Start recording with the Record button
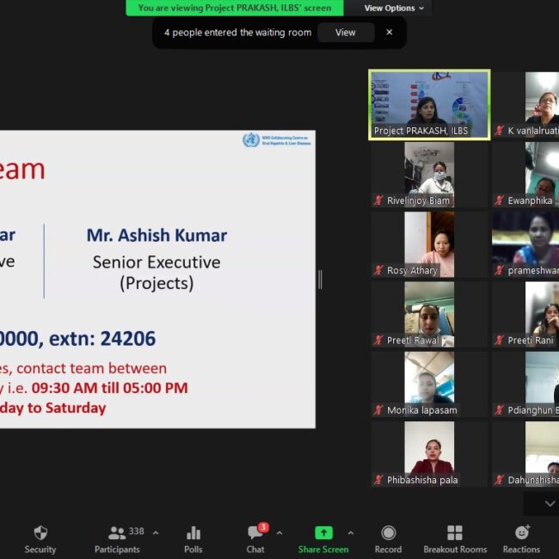Image resolution: width=559 pixels, height=559 pixels. pyautogui.click(x=388, y=539)
